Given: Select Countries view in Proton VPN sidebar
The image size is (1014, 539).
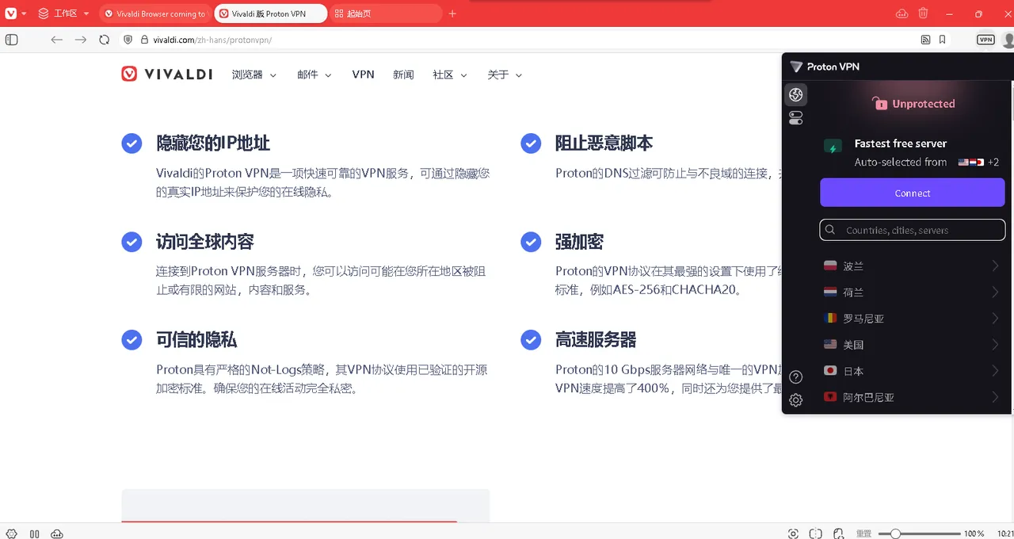Looking at the screenshot, I should pyautogui.click(x=796, y=94).
